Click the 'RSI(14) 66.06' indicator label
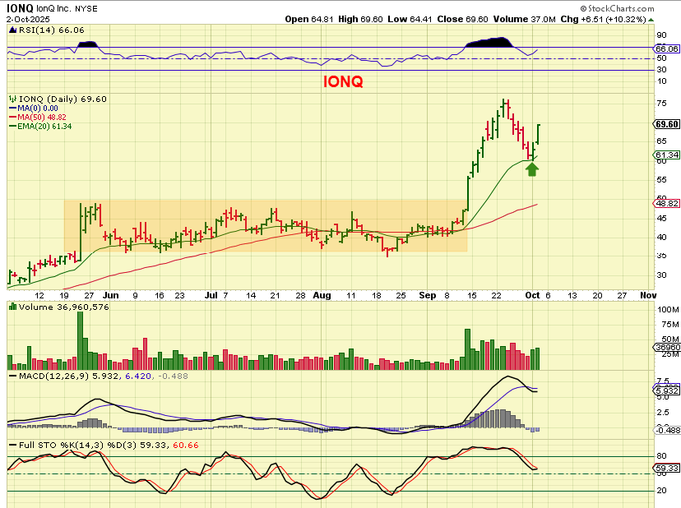The height and width of the screenshot is (508, 681). (51, 30)
